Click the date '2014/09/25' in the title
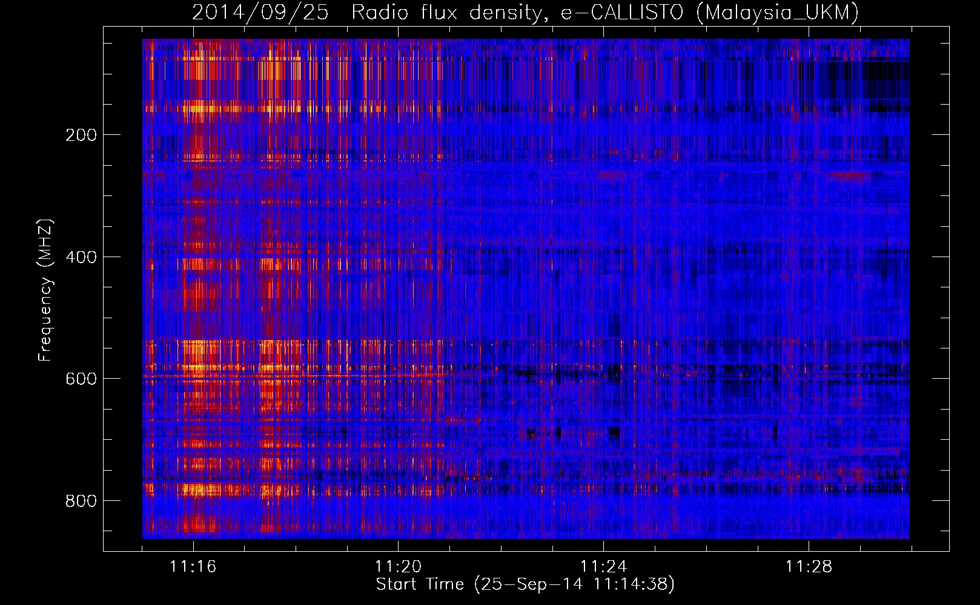 pos(260,12)
